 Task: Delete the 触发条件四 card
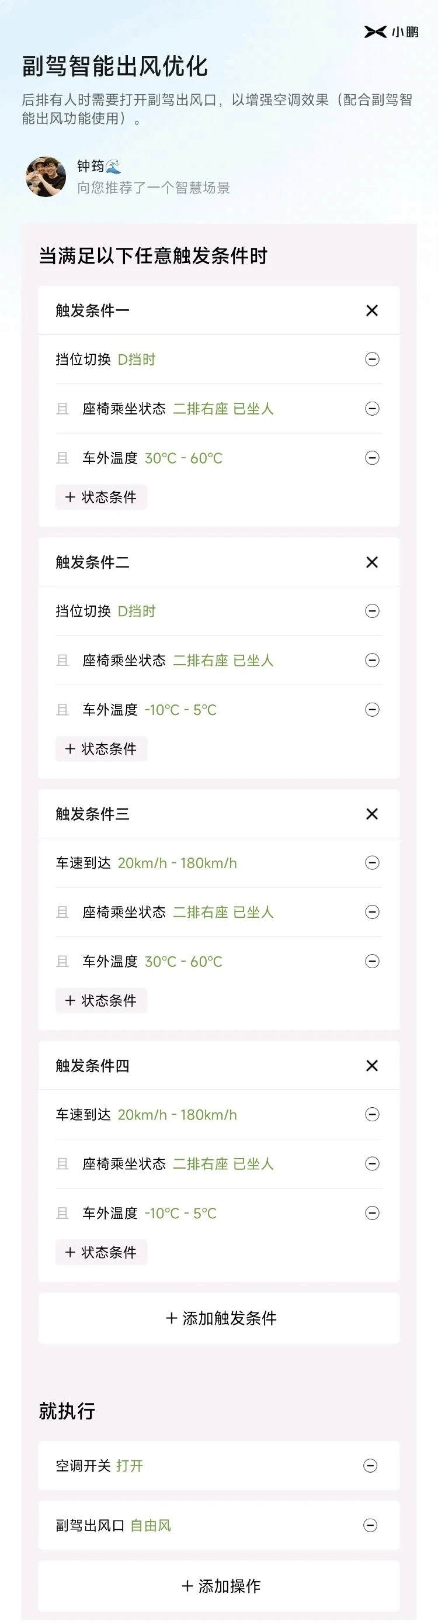click(x=372, y=1065)
